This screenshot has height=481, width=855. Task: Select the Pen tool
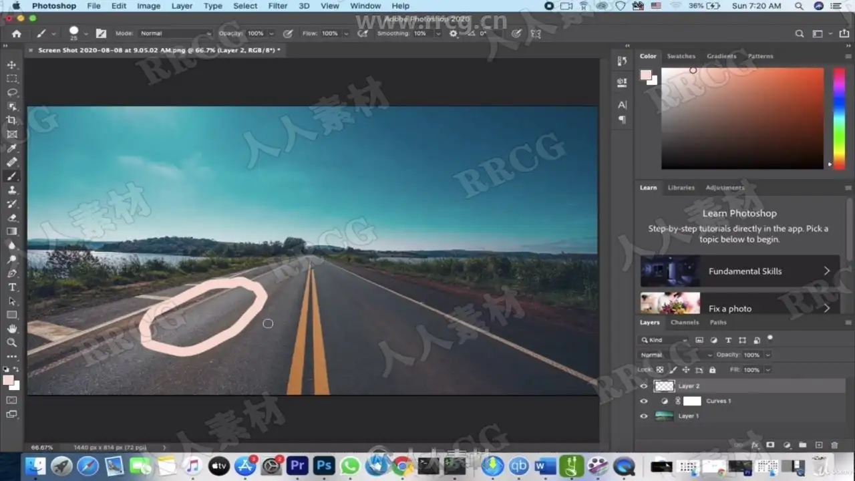(x=12, y=273)
